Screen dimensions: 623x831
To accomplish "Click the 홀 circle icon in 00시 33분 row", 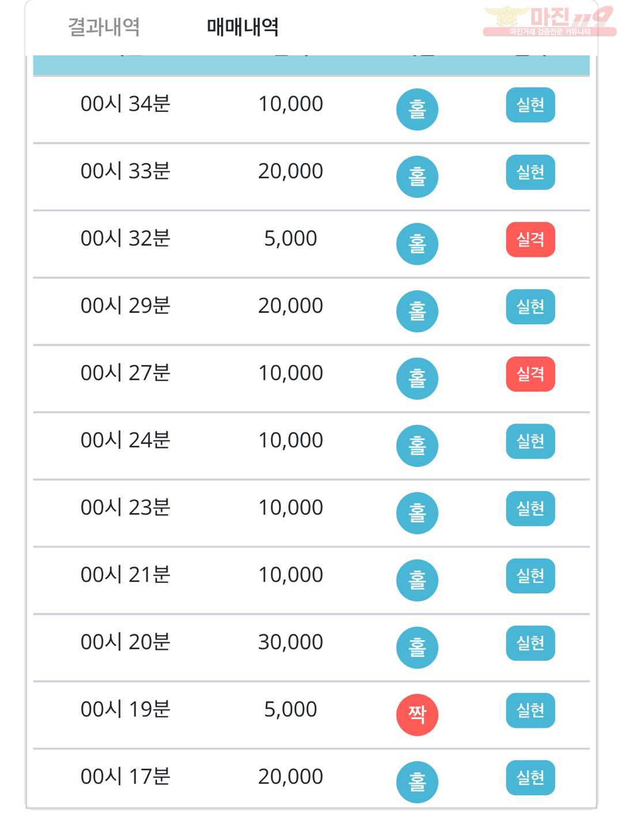I will 417,177.
